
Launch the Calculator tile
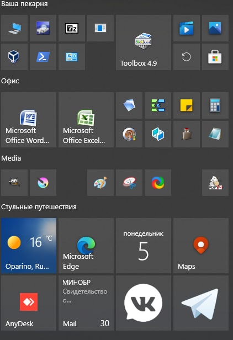click(215, 105)
